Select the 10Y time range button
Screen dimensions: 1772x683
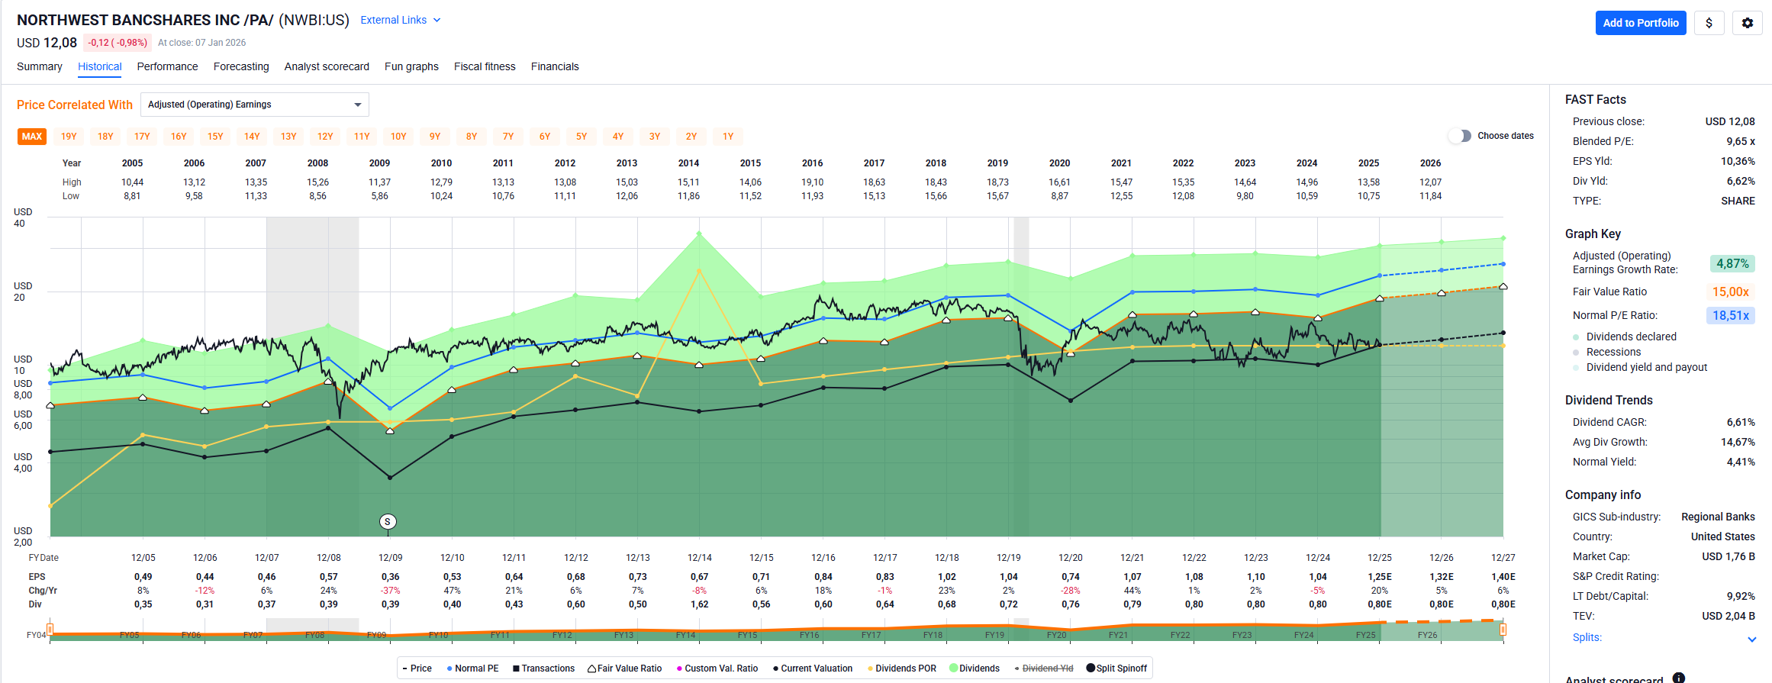[398, 137]
